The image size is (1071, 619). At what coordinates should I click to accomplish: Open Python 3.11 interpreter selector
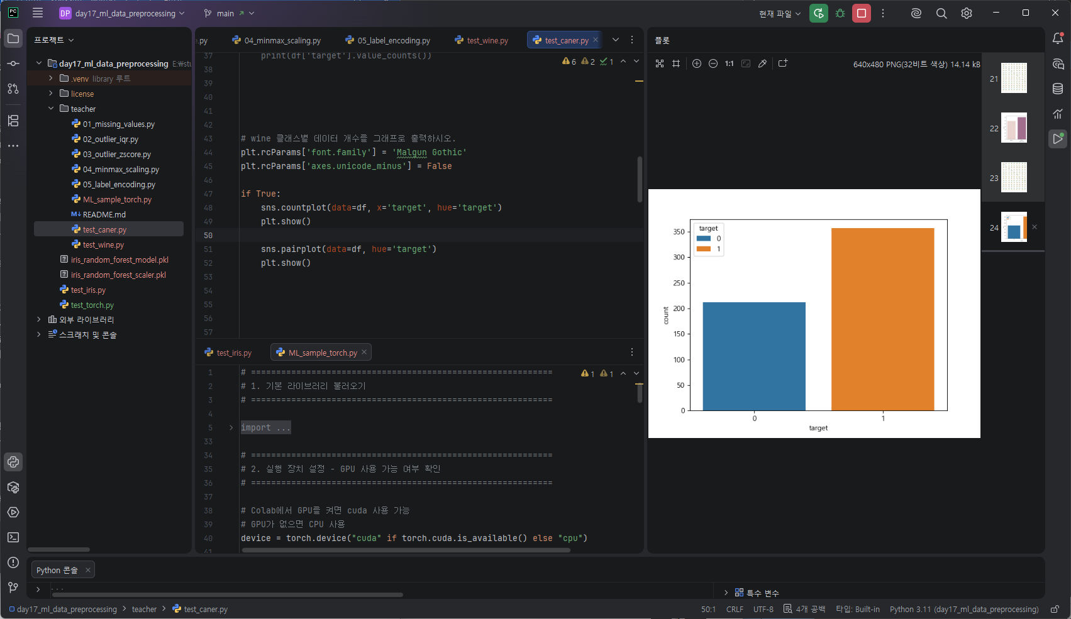click(964, 609)
